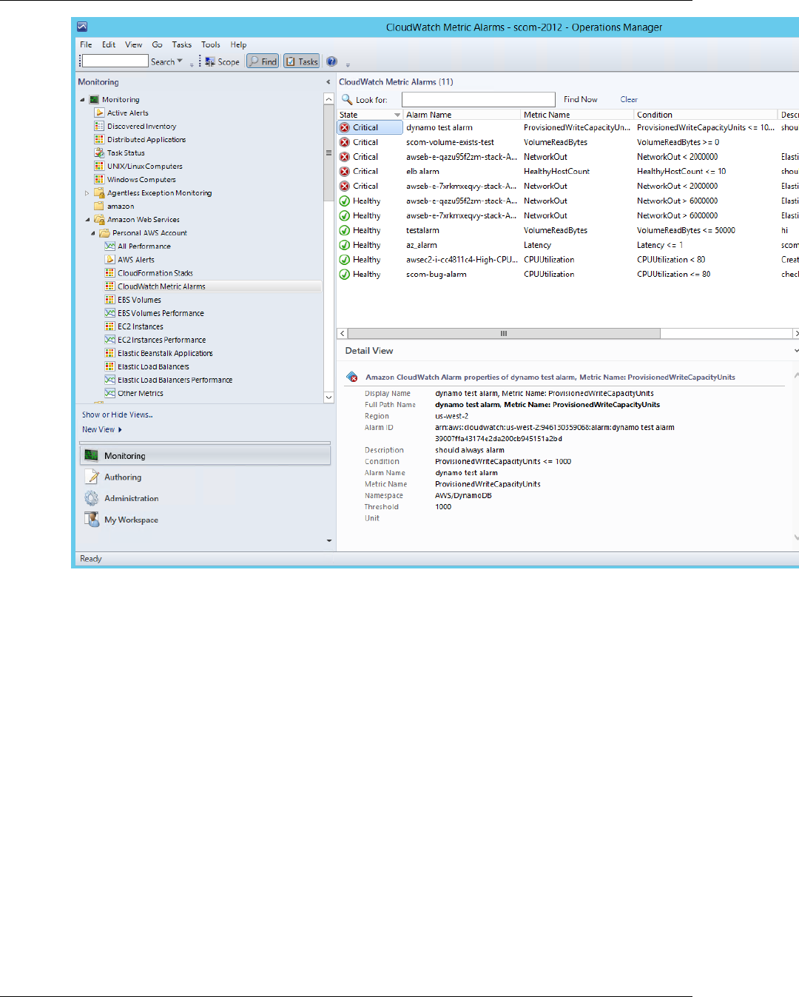799x997 pixels.
Task: Toggle the Find toolbar button
Action: 263,61
